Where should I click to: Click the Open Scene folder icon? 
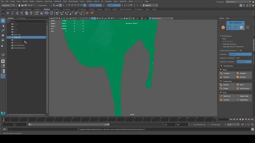pos(22,5)
